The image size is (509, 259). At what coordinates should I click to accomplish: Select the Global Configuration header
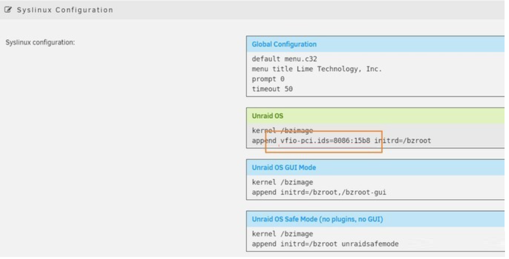click(284, 44)
